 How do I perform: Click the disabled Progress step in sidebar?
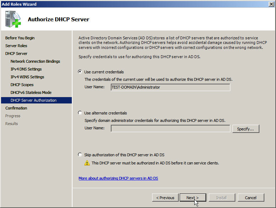13,116
